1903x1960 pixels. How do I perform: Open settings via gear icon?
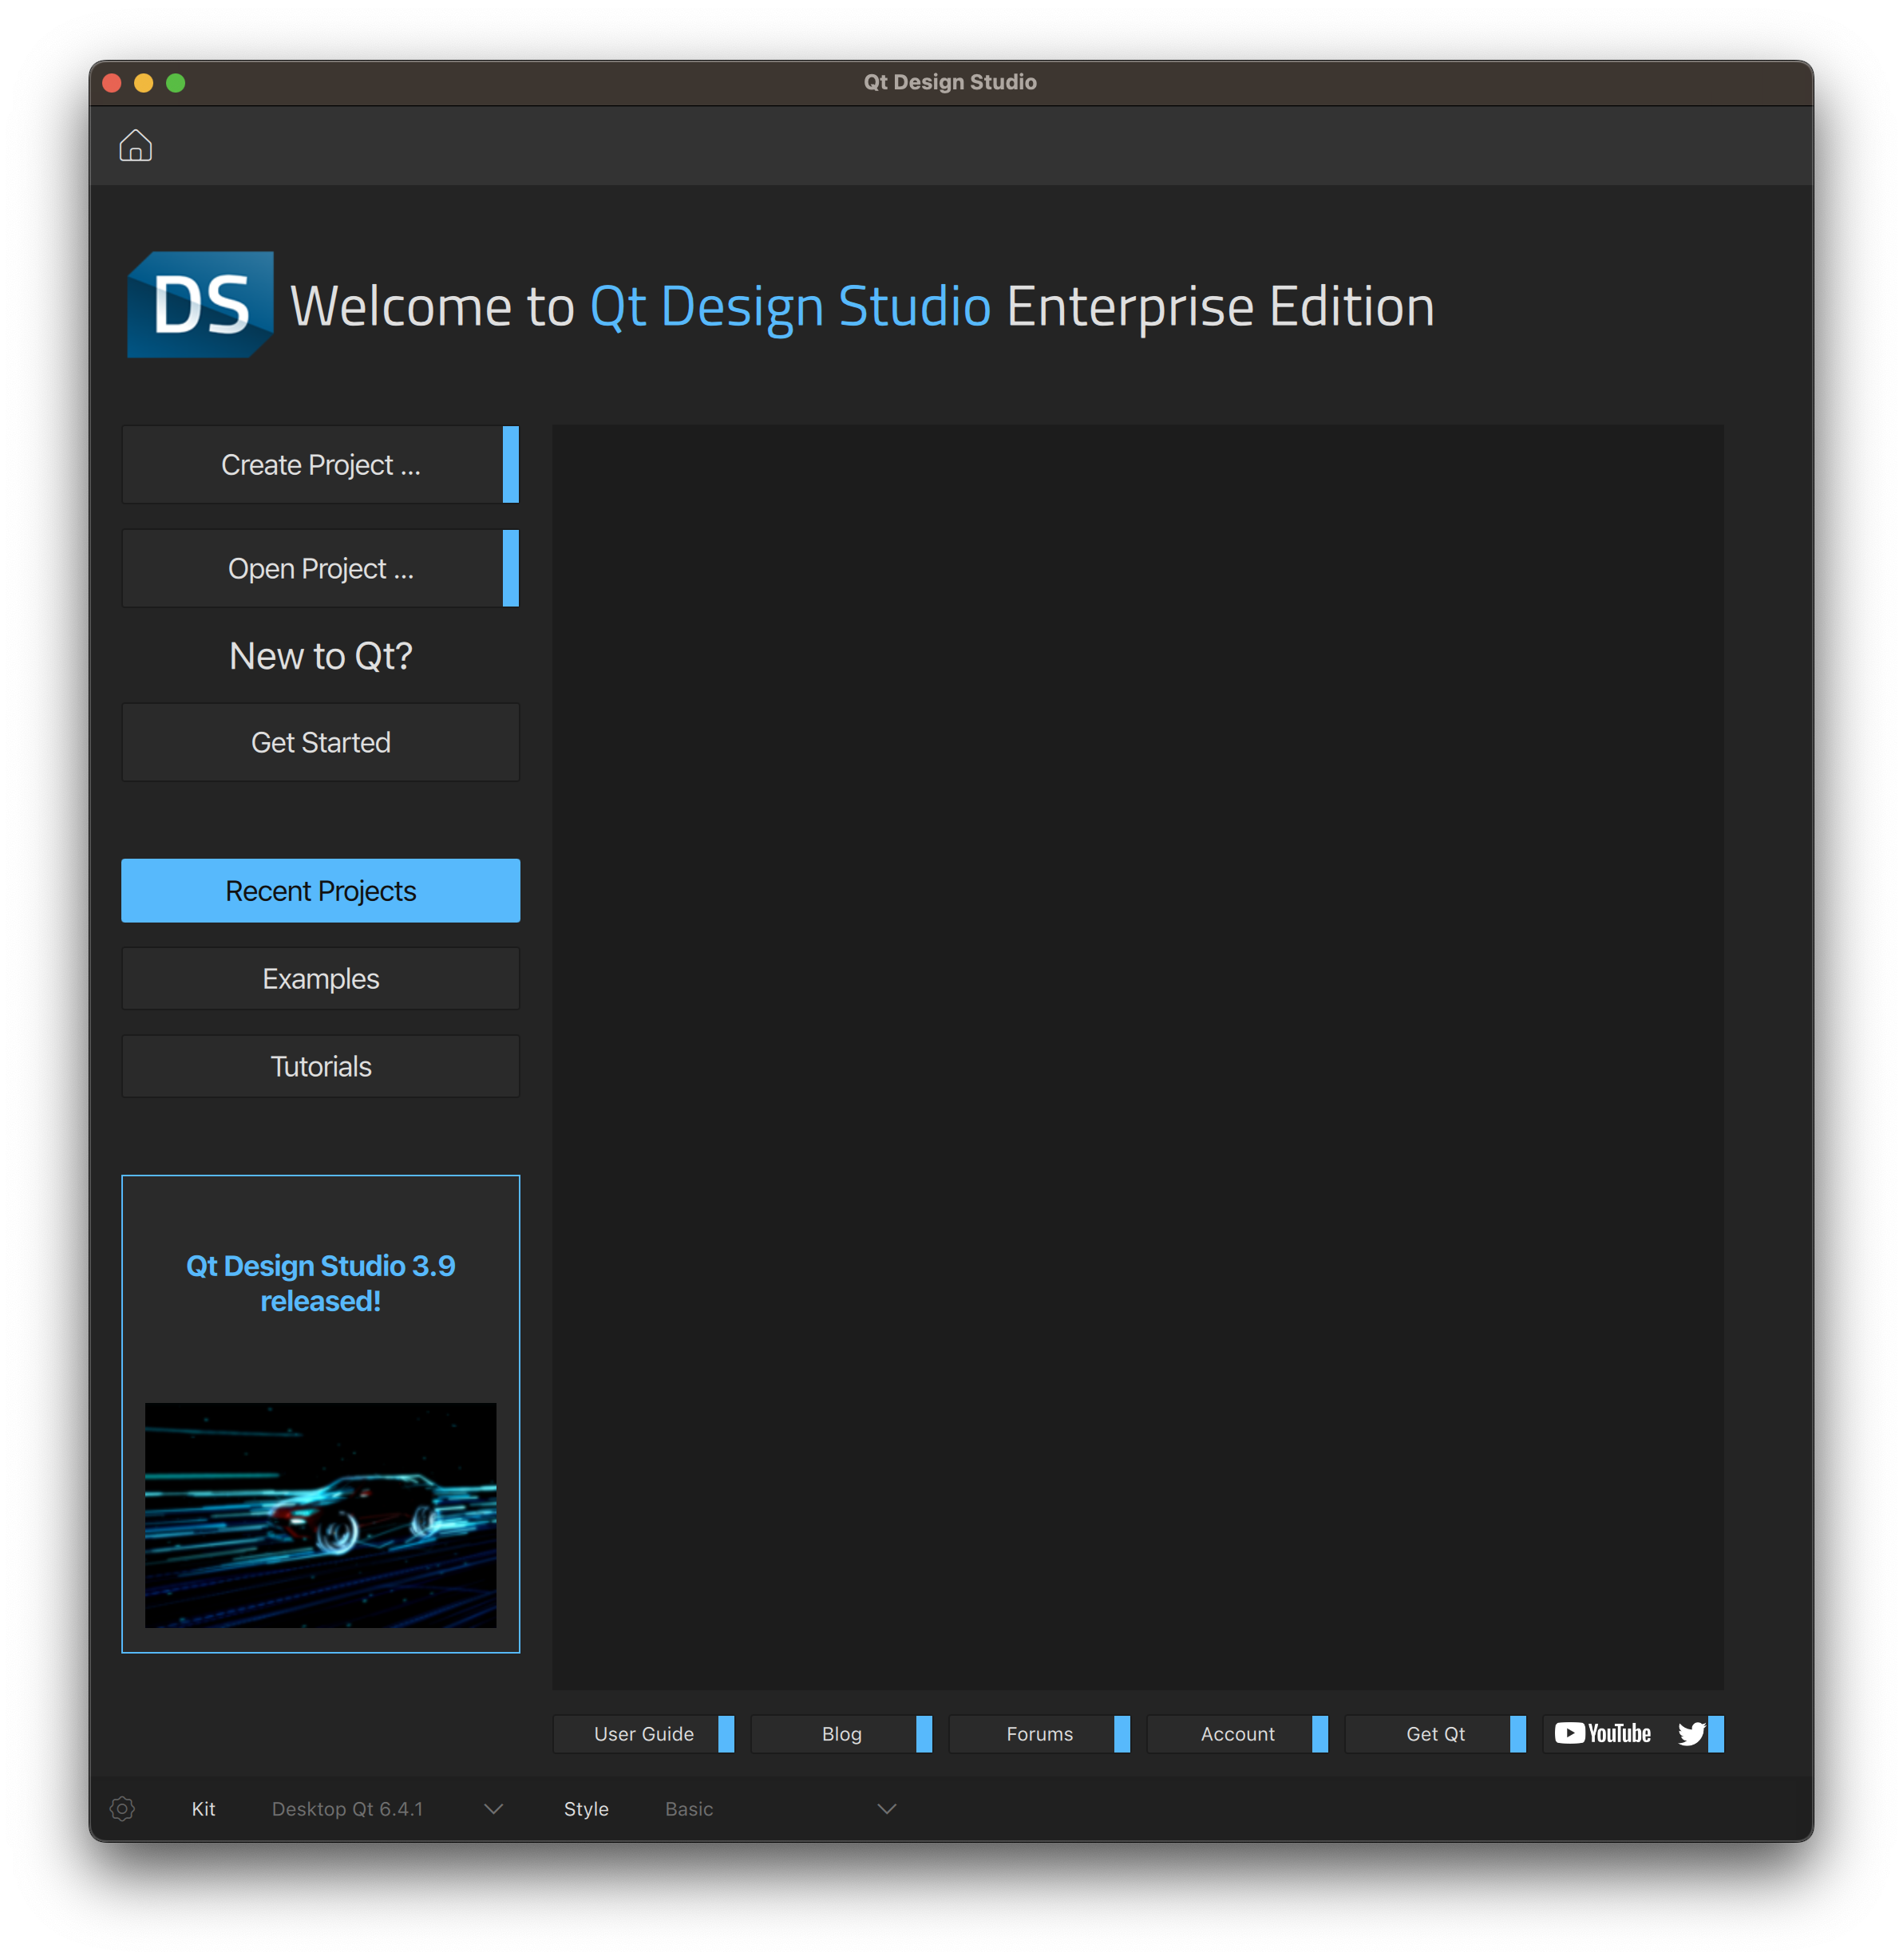122,1808
